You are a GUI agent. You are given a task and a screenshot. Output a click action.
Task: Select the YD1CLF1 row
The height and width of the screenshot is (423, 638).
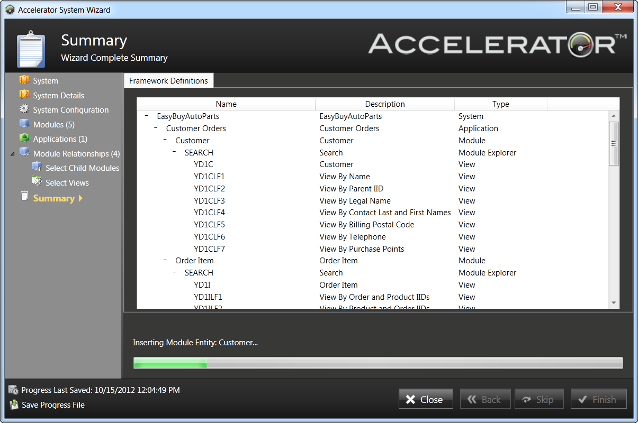(373, 177)
